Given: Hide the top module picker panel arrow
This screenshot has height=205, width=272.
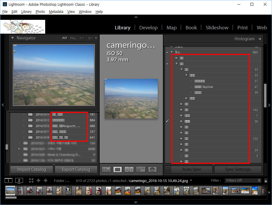Looking at the screenshot, I should click(x=136, y=17).
